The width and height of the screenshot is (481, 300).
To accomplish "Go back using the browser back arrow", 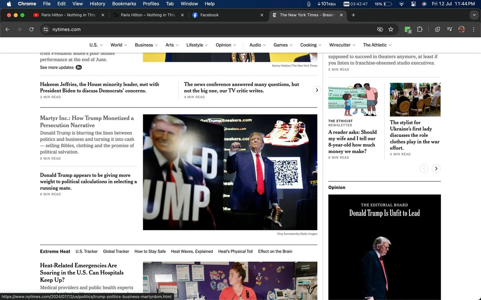I will [8, 29].
